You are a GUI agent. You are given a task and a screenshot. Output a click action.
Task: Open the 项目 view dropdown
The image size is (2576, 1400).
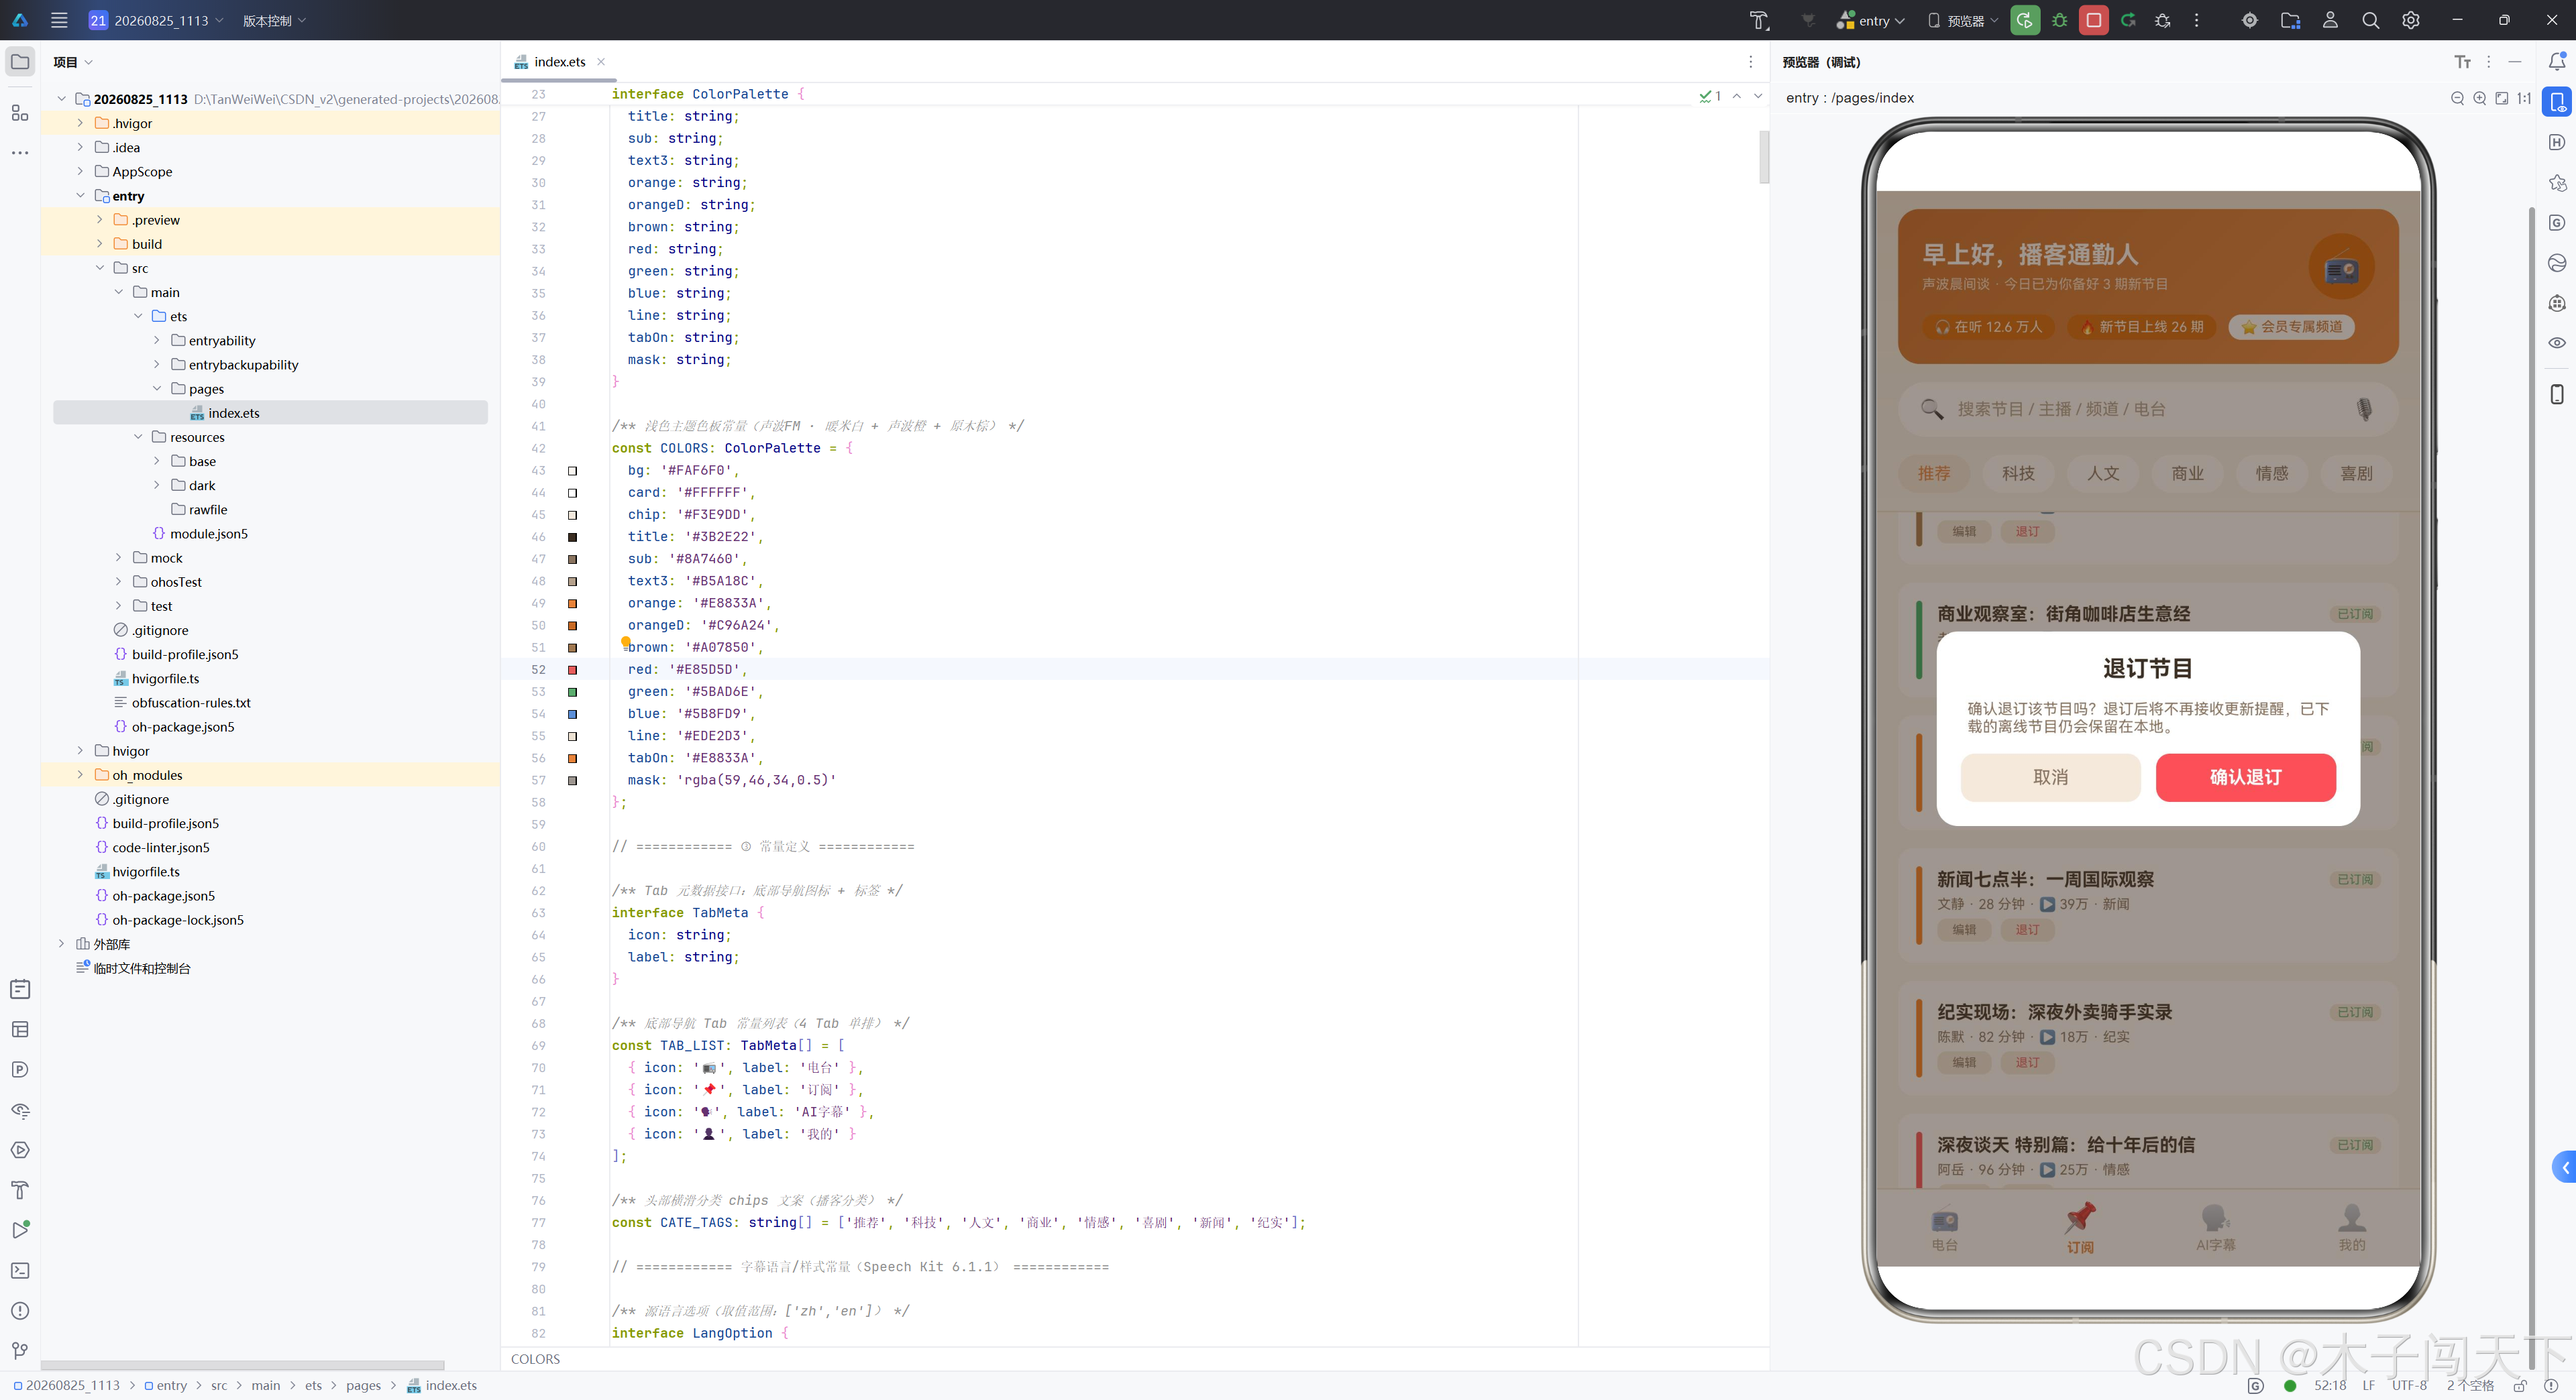click(73, 62)
